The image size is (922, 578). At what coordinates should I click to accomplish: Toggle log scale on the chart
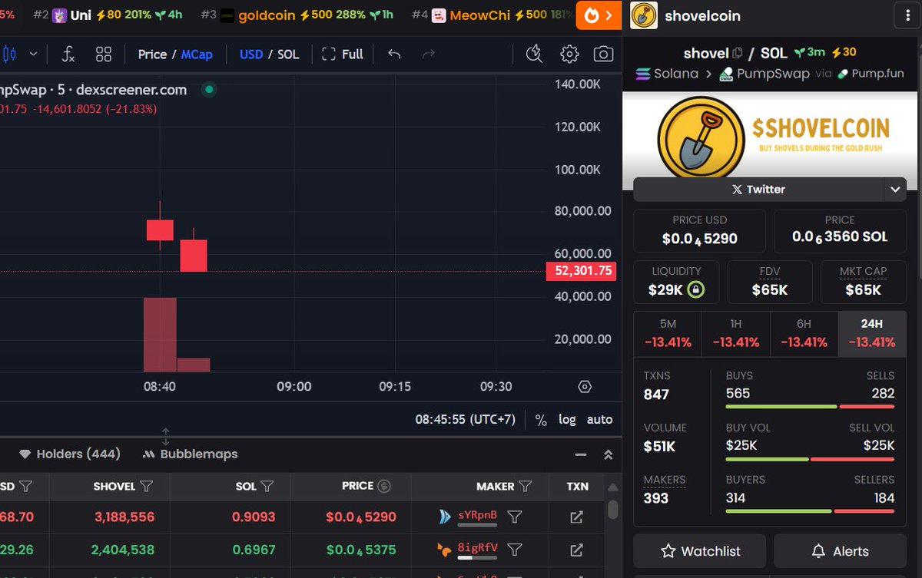click(x=567, y=420)
